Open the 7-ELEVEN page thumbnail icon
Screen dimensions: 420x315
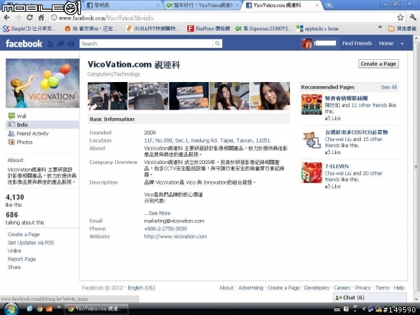[x=312, y=173]
